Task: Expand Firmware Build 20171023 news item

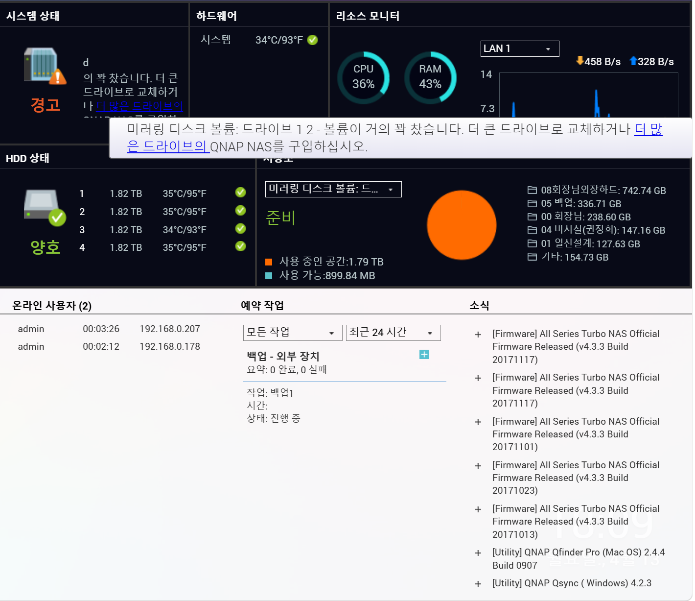Action: (478, 466)
